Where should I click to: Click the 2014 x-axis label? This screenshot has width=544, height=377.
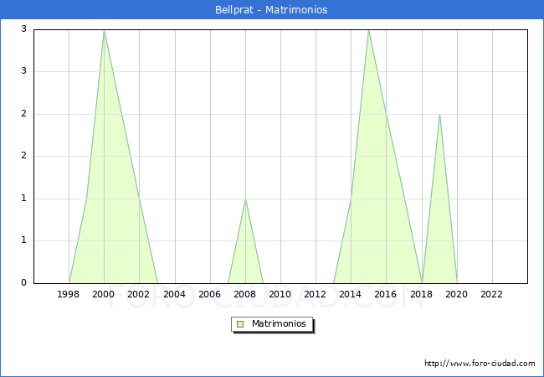click(x=351, y=294)
